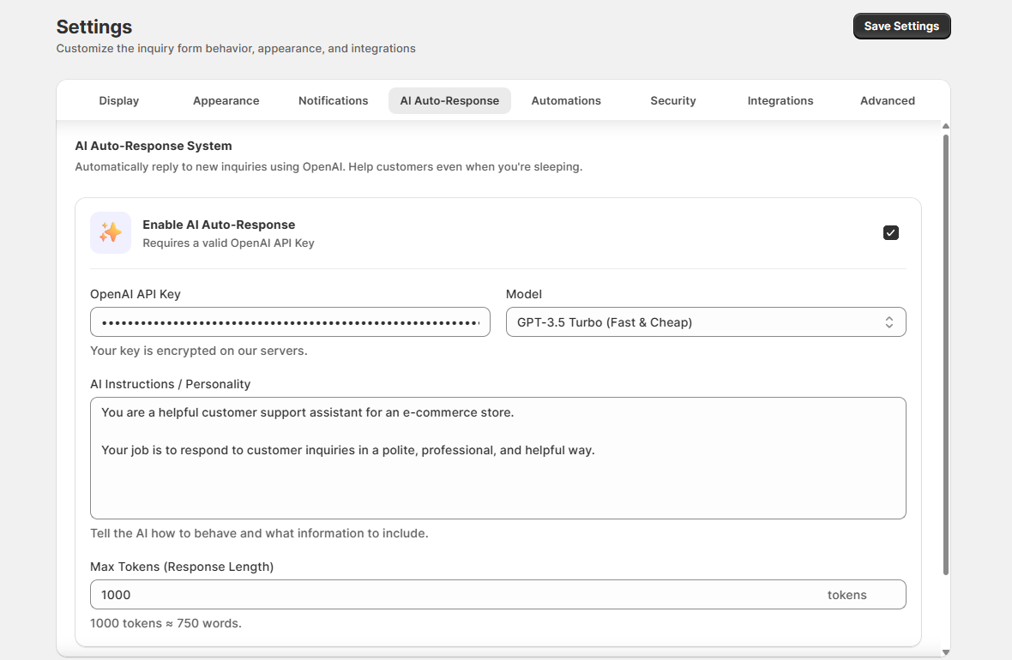This screenshot has height=660, width=1012.
Task: Go to the Notifications tab
Action: point(333,100)
